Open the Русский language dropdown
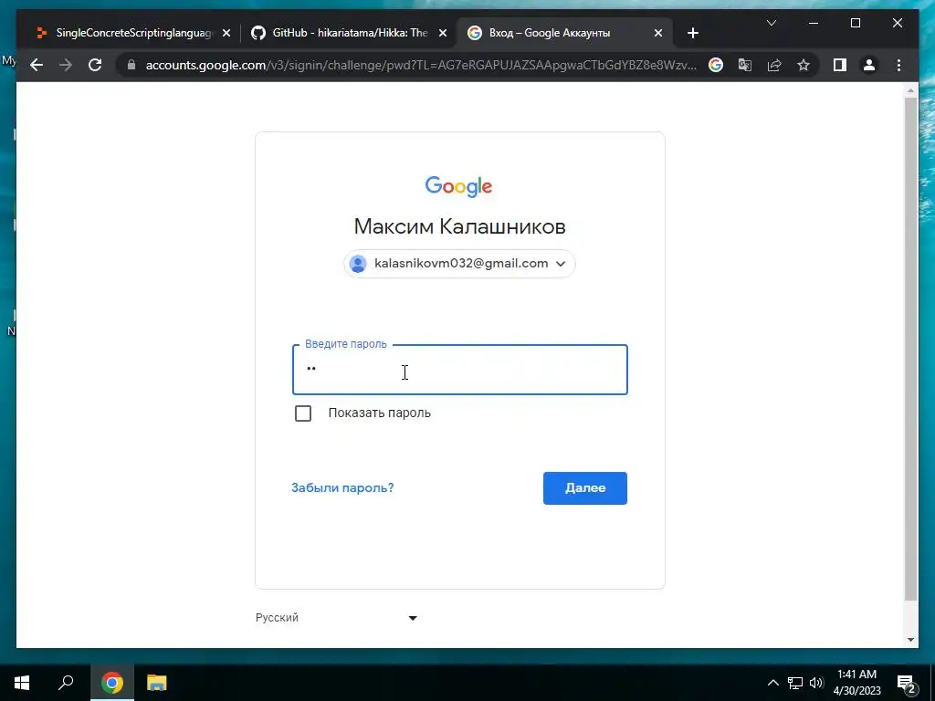Image resolution: width=935 pixels, height=701 pixels. click(x=336, y=618)
